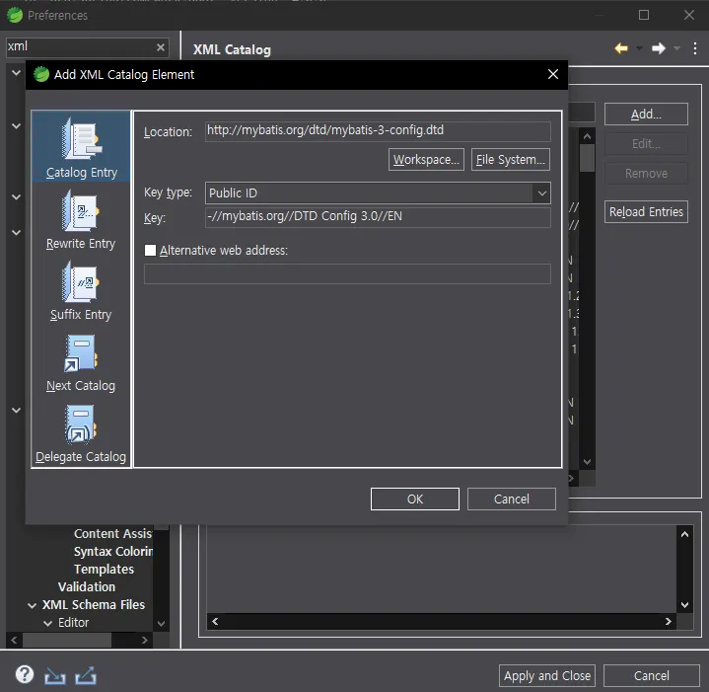Click Apply and Close
This screenshot has height=692, width=709.
[547, 675]
